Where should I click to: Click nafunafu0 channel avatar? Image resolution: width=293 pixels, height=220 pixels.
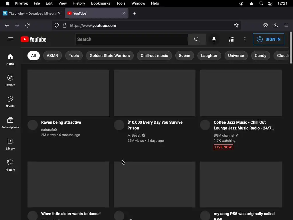[33, 125]
